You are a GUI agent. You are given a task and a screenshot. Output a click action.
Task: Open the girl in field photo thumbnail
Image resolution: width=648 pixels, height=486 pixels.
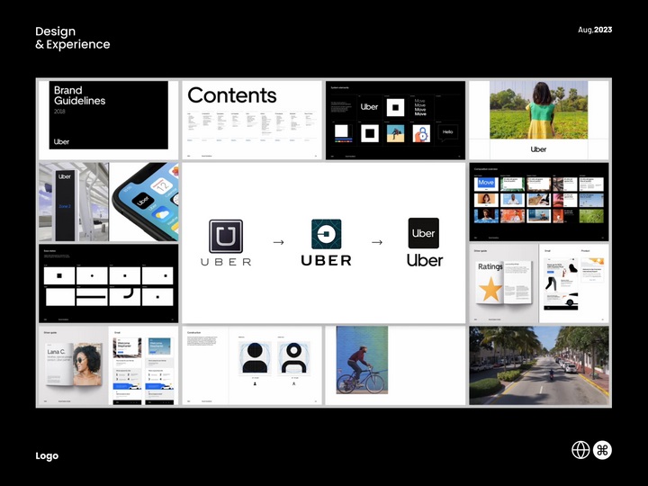538,120
